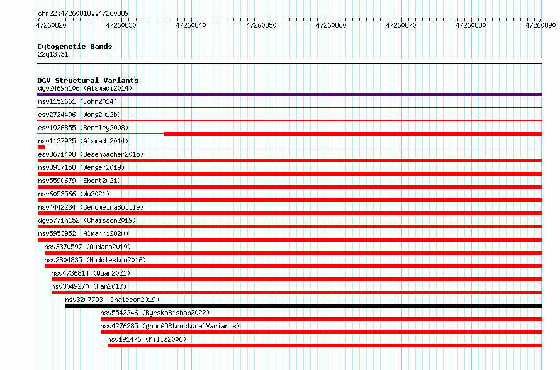Click the red esv3671408 variant bar
The height and width of the screenshot is (370, 560).
tap(289, 160)
